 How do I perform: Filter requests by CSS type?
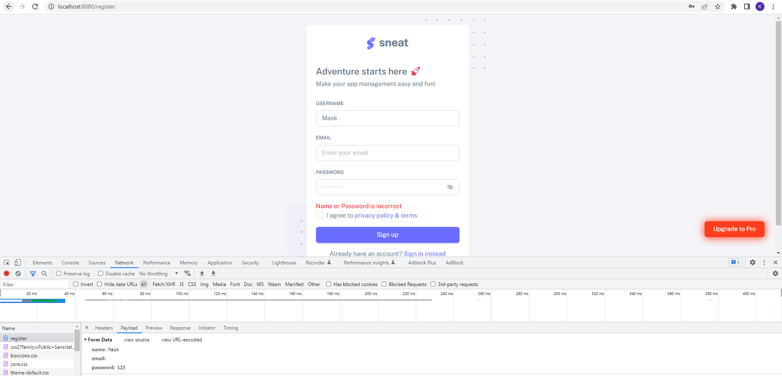[192, 284]
